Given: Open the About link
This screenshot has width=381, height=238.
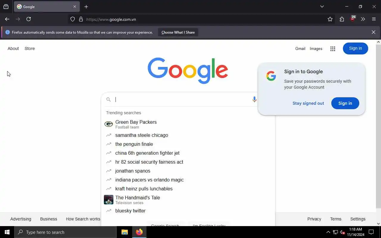Looking at the screenshot, I should click(13, 48).
